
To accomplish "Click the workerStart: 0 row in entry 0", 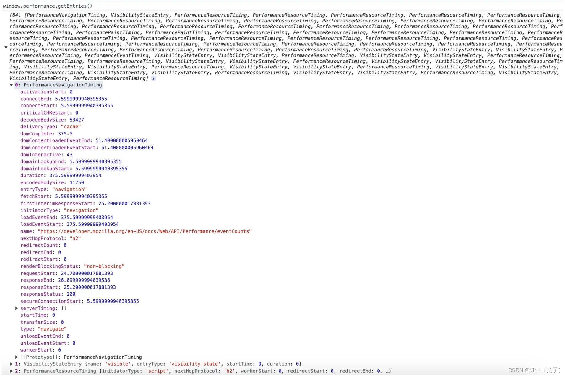I will point(41,350).
